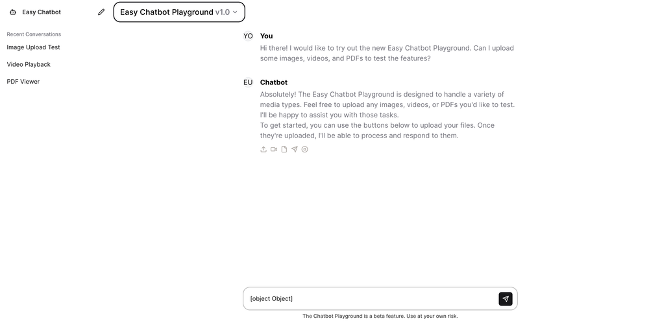Click the user message starting 'Hi there!'
The image size is (649, 323).
[x=387, y=53]
